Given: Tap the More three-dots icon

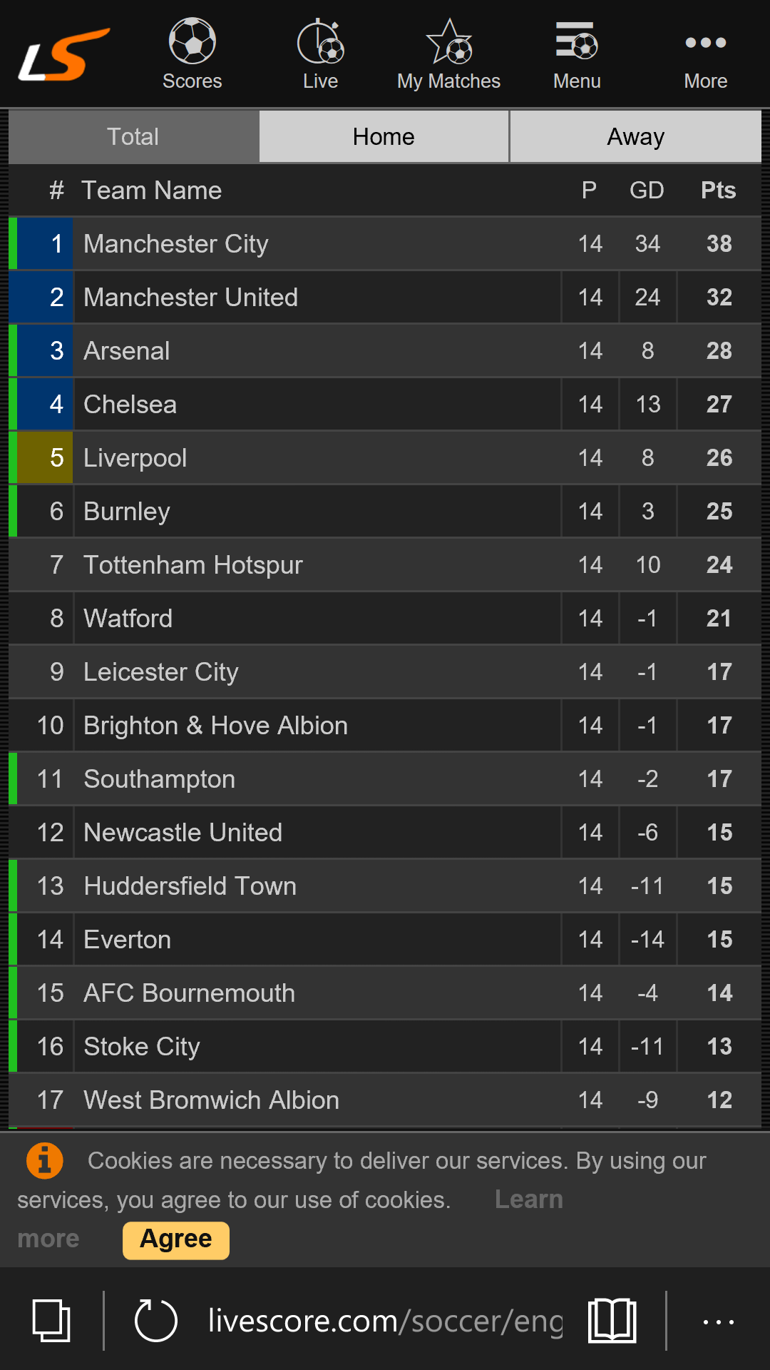Looking at the screenshot, I should point(705,43).
